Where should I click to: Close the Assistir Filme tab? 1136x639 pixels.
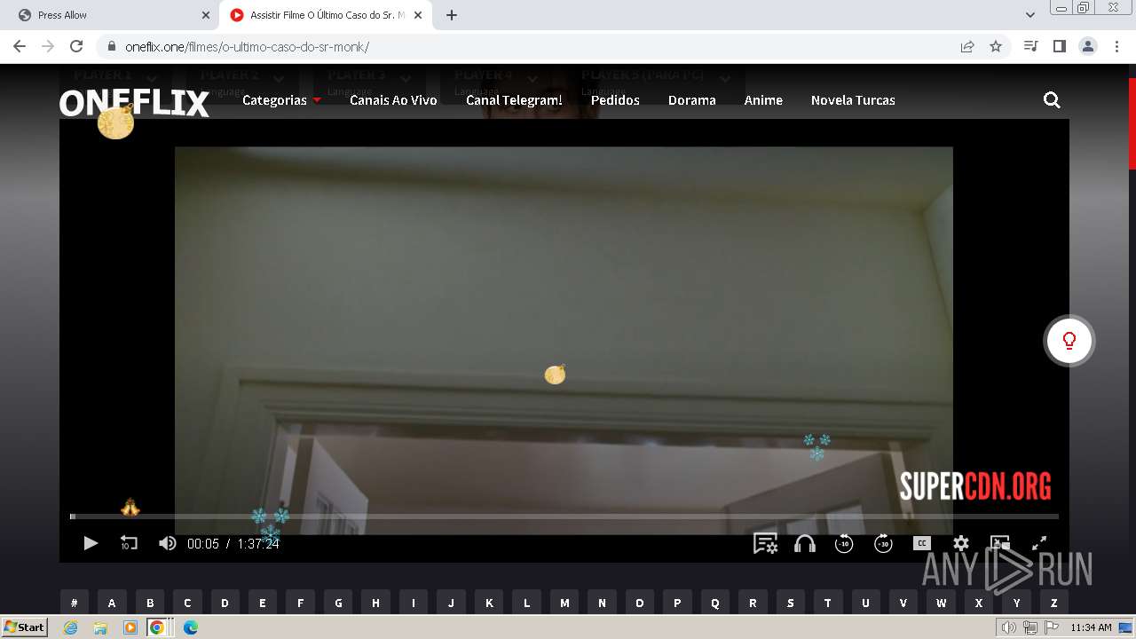(x=418, y=15)
